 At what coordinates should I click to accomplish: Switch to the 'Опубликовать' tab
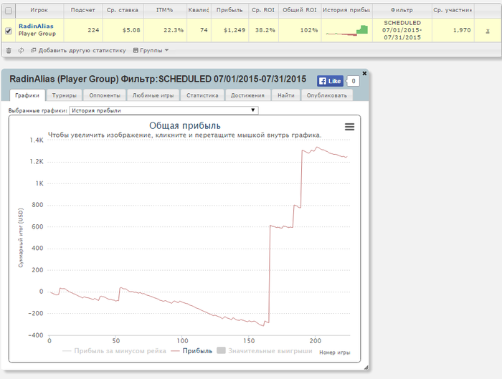(327, 95)
